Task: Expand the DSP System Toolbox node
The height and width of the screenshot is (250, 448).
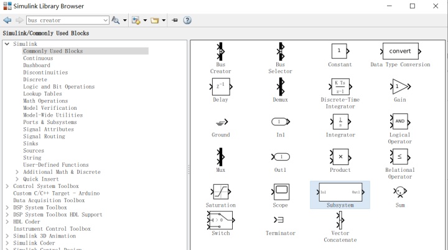Action: pos(7,208)
